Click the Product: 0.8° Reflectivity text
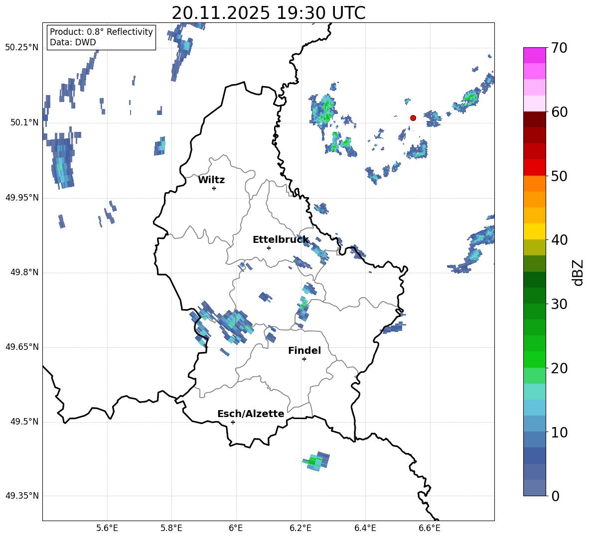This screenshot has height=538, width=590. click(101, 32)
